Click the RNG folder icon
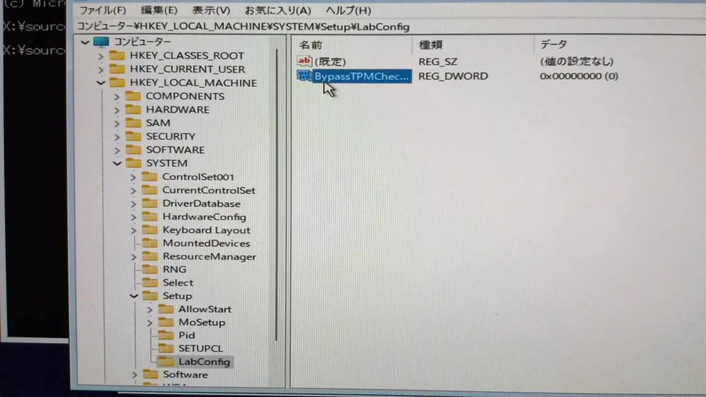The width and height of the screenshot is (706, 397). (x=149, y=269)
